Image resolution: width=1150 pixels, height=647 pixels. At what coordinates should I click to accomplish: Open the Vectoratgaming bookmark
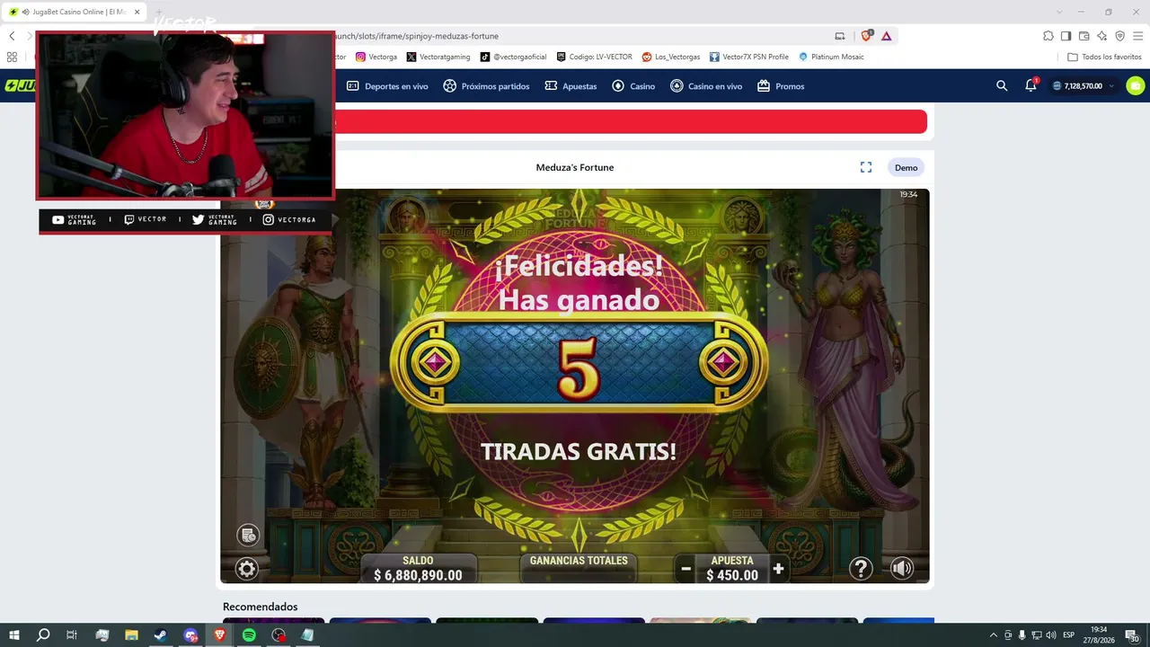438,57
